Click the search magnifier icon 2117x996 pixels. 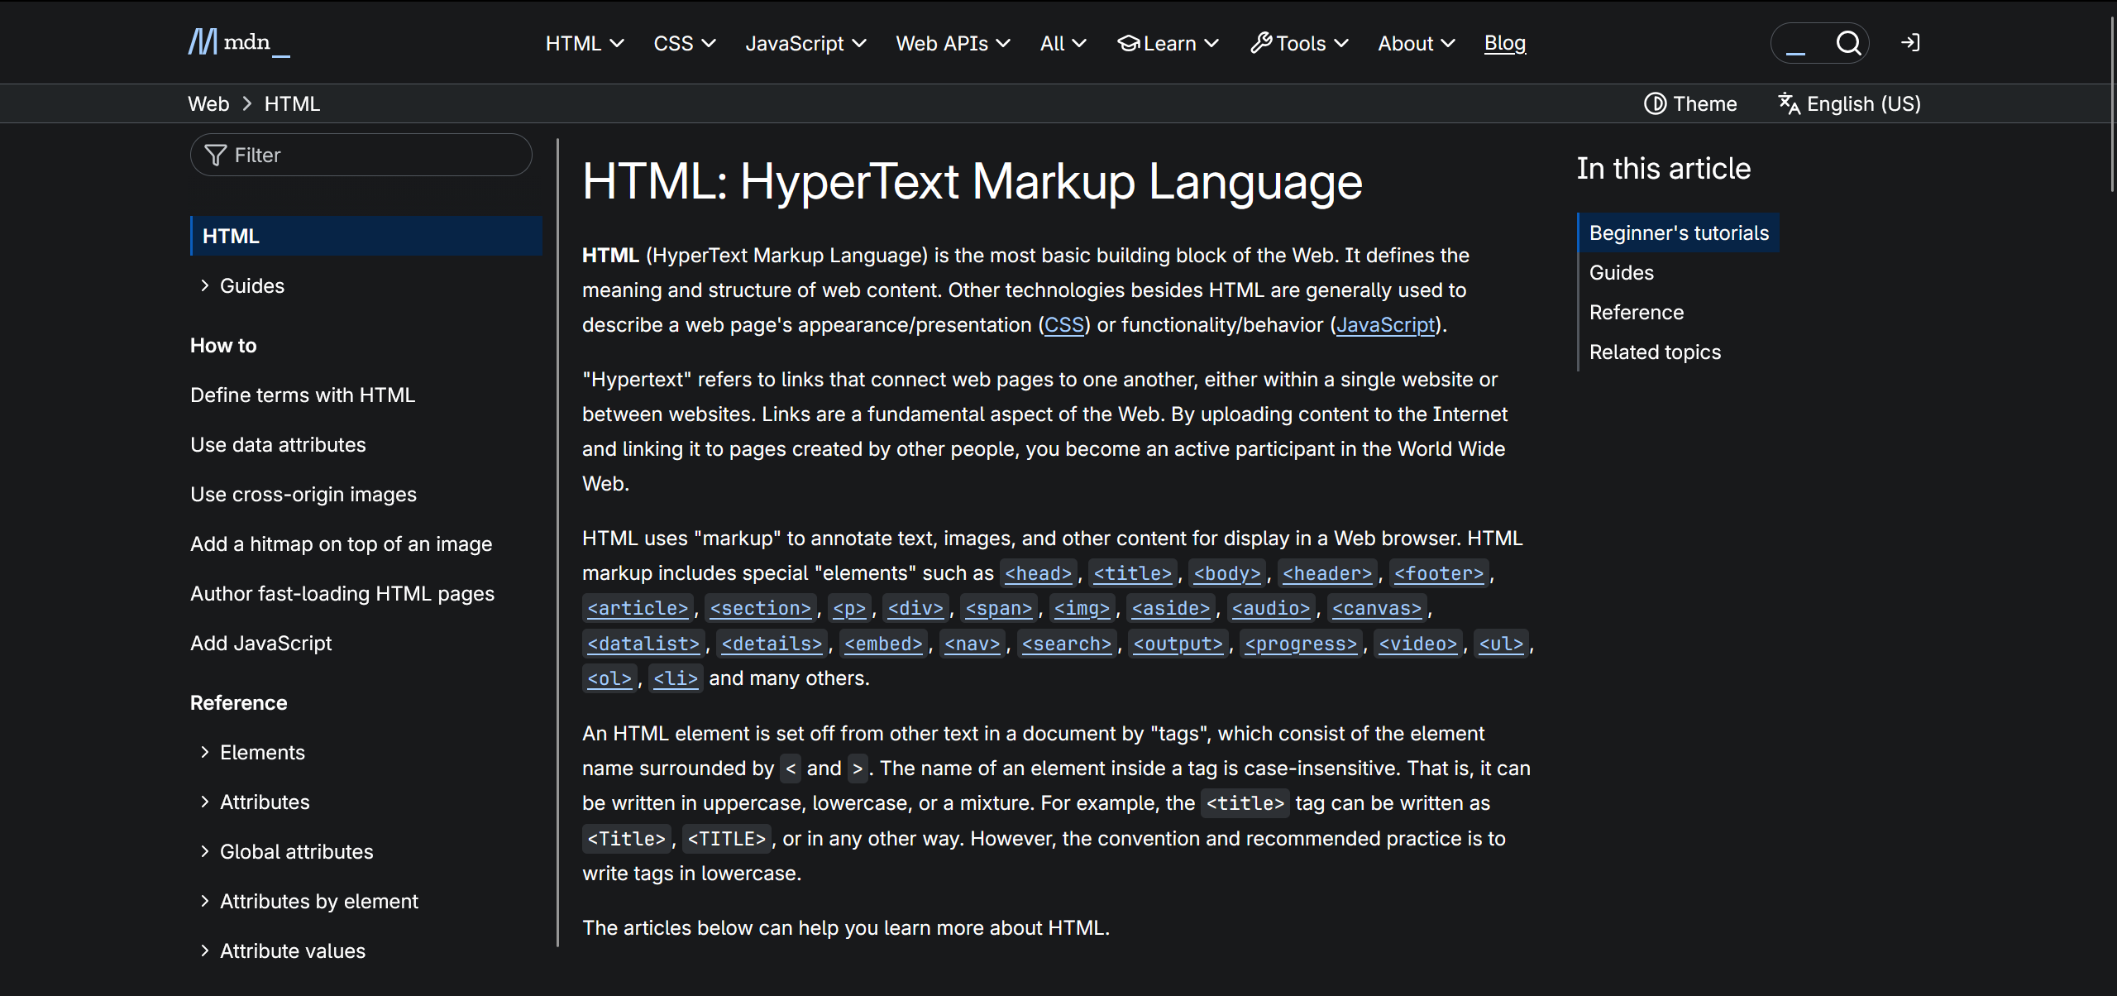(x=1850, y=43)
